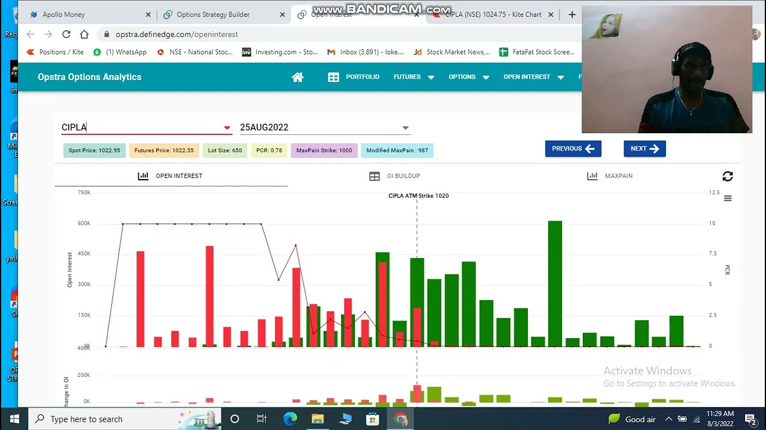Screen dimensions: 766x430
Task: Go forward in browser history
Action: click(x=48, y=35)
